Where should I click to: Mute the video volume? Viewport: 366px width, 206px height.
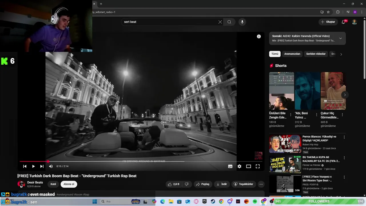tap(51, 166)
